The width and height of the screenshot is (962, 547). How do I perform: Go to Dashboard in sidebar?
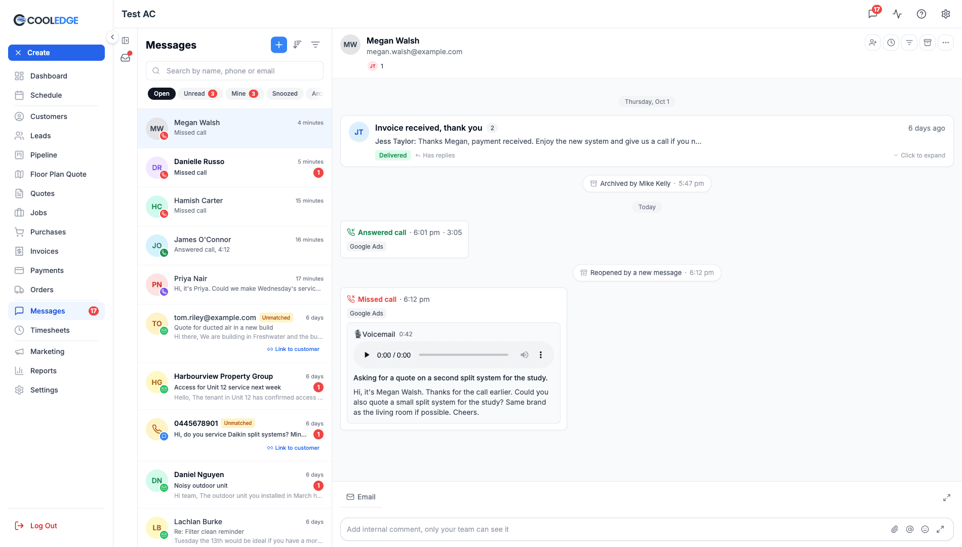pyautogui.click(x=56, y=76)
